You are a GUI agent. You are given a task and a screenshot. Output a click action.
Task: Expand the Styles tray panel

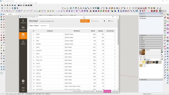[x=151, y=37]
